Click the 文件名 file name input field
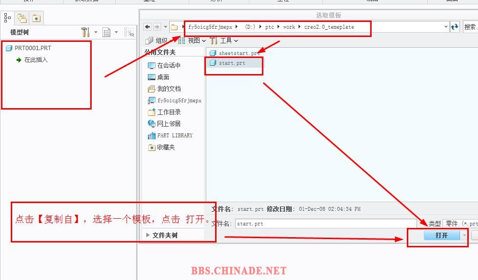Image resolution: width=478 pixels, height=280 pixels. (x=325, y=224)
